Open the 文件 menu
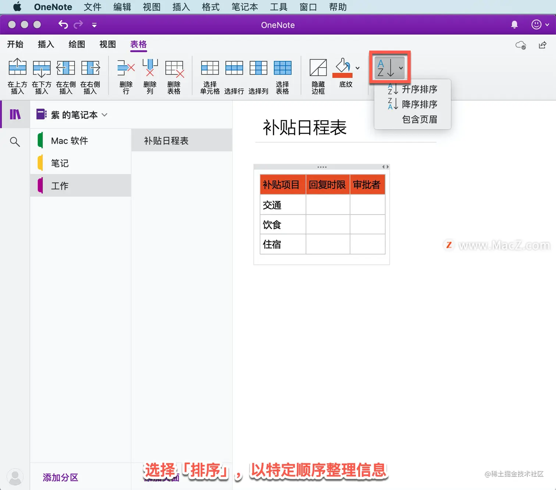The height and width of the screenshot is (490, 556). pyautogui.click(x=92, y=7)
